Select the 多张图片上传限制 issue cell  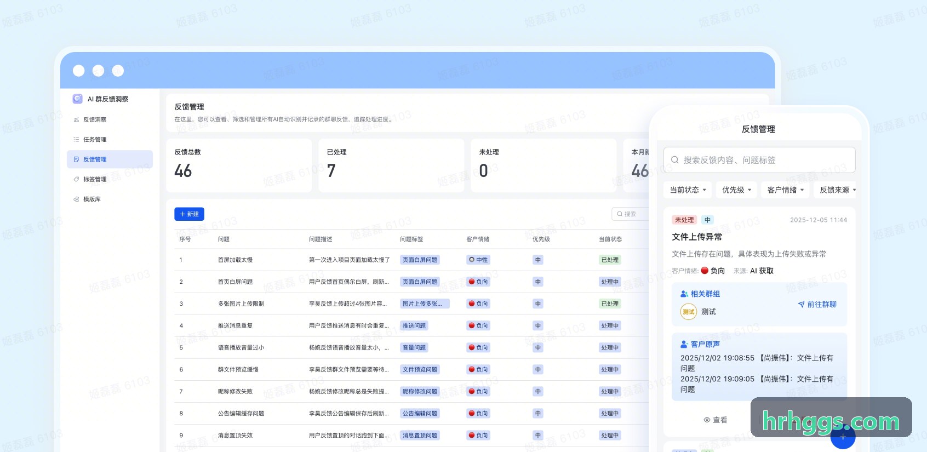[x=241, y=304]
